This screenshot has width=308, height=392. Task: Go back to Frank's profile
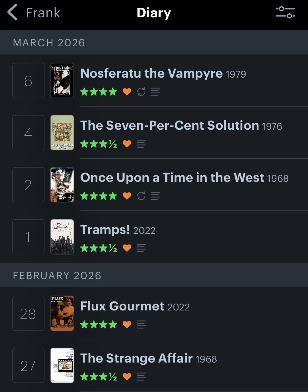[34, 13]
